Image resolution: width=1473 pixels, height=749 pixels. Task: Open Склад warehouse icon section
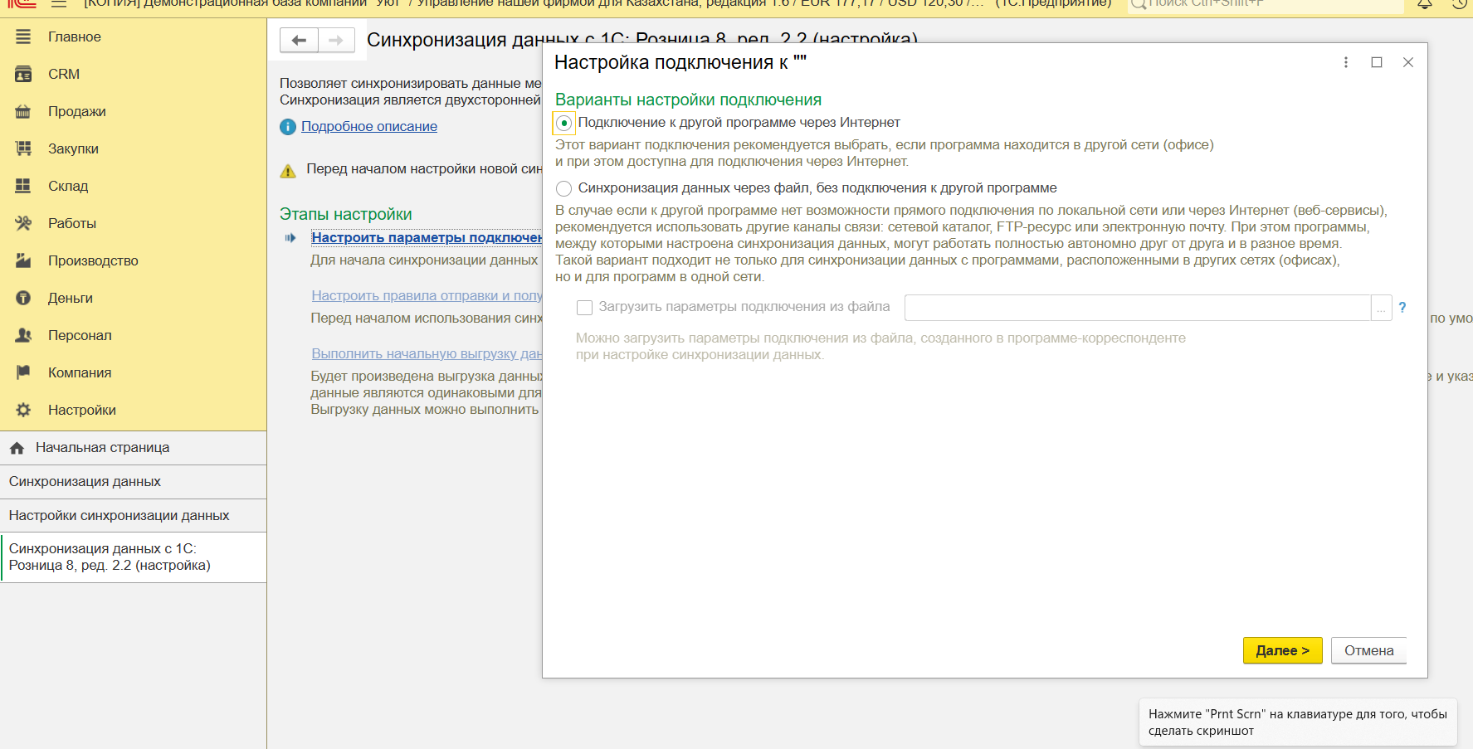tap(23, 187)
